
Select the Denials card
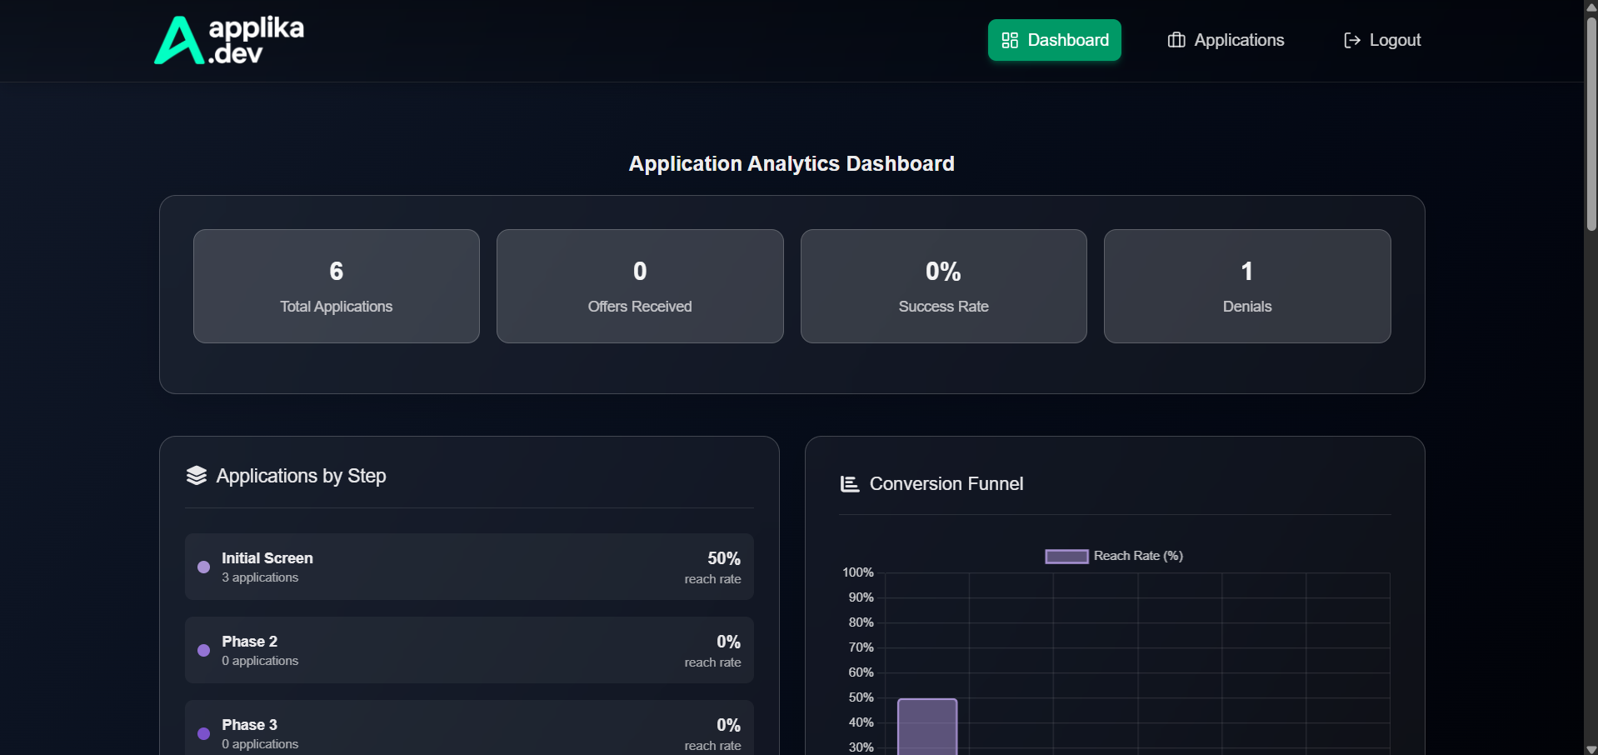(1247, 286)
